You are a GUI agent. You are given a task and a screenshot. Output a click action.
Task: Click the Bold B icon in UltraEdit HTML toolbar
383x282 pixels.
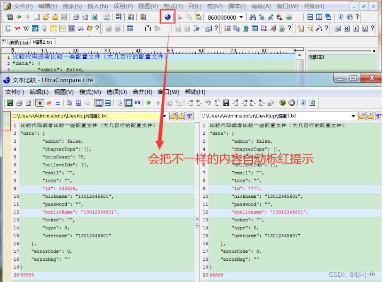pyautogui.click(x=347, y=28)
